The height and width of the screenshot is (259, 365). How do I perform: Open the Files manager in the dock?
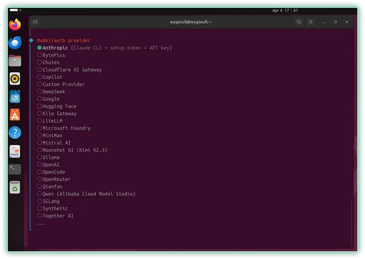coord(15,61)
